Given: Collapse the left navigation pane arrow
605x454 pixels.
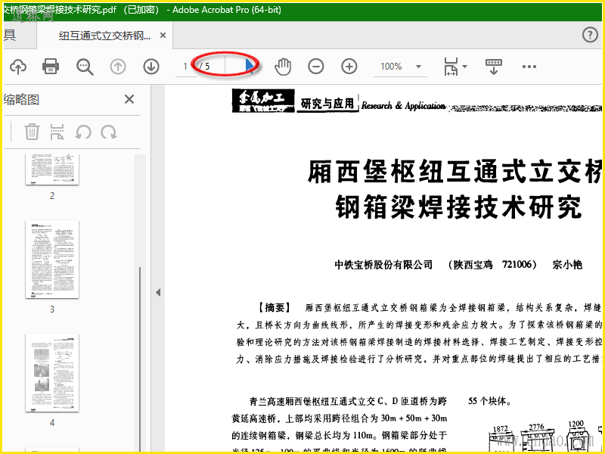Looking at the screenshot, I should point(158,292).
